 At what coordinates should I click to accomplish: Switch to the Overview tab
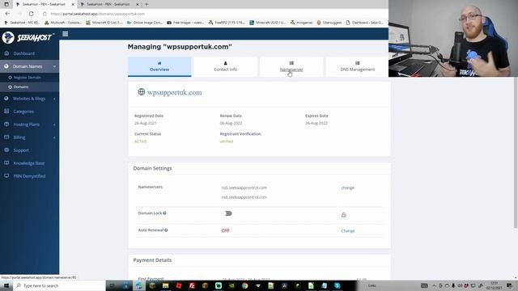[159, 66]
